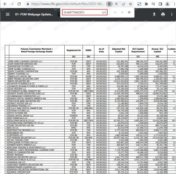The height and width of the screenshot is (174, 176).
Task: Bookmark this page with the star
Action: (130, 4)
